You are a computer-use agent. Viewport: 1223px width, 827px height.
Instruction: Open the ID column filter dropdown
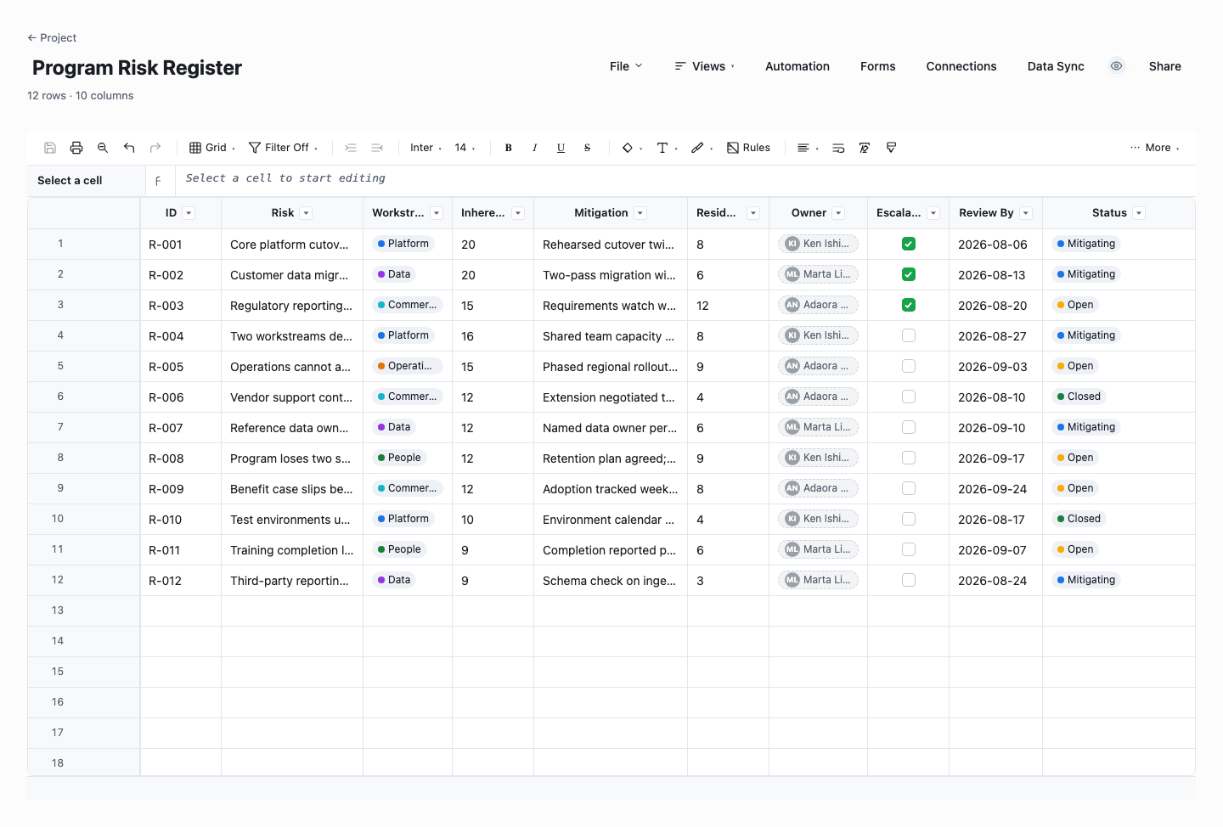click(189, 213)
